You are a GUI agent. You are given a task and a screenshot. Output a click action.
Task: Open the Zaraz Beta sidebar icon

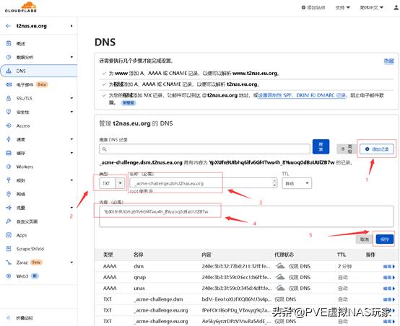point(9,263)
